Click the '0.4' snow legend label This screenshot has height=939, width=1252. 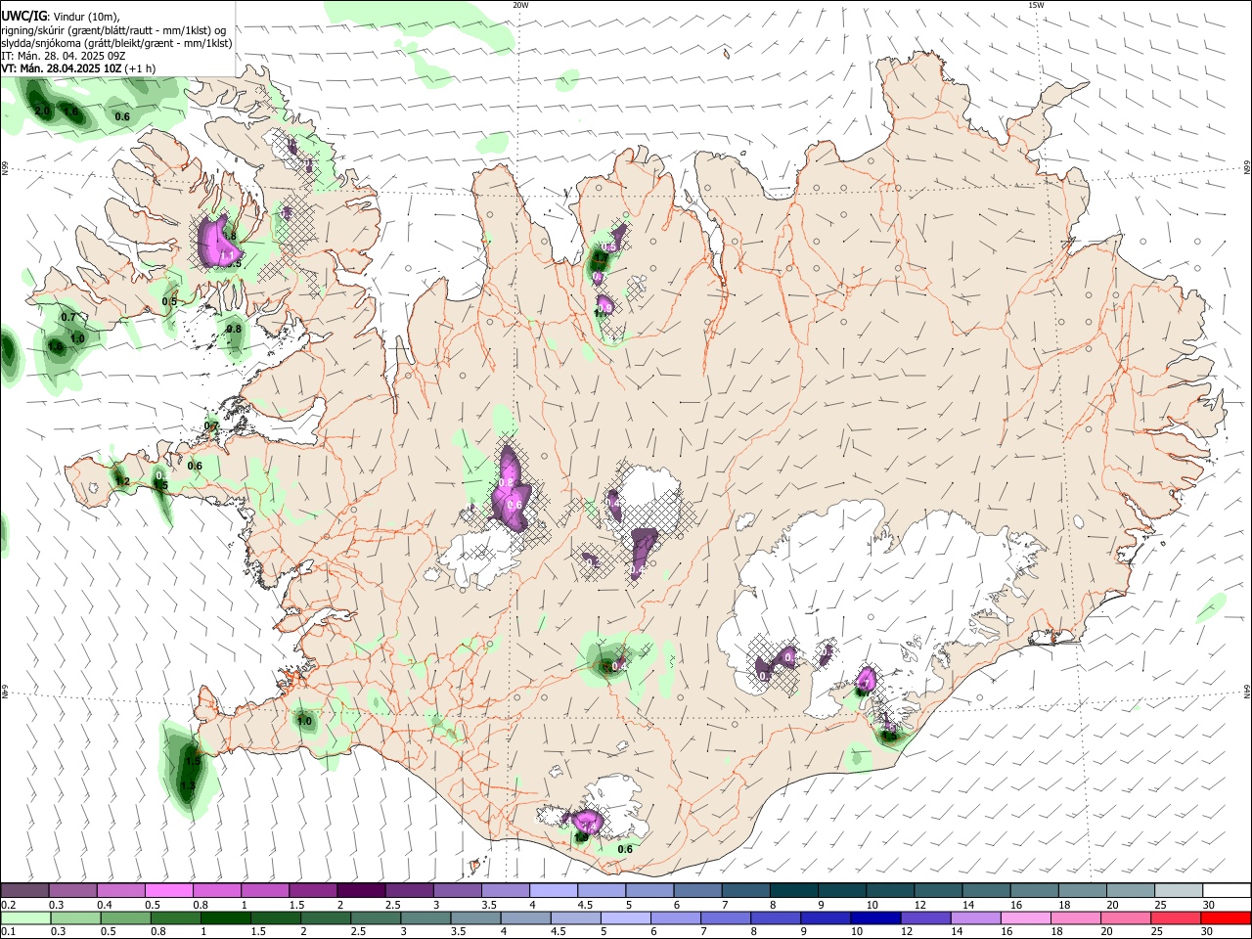pyautogui.click(x=105, y=905)
